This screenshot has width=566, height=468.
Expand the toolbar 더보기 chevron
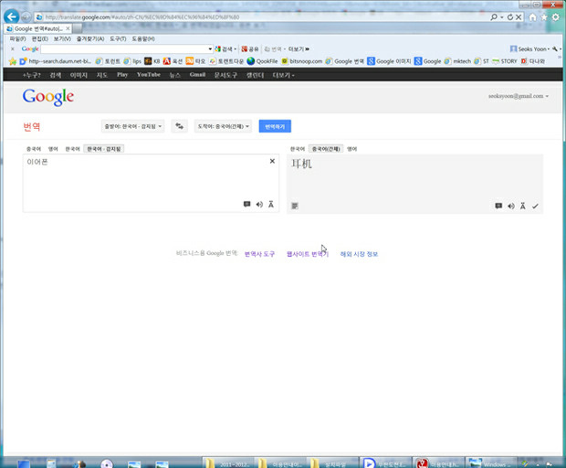point(299,48)
